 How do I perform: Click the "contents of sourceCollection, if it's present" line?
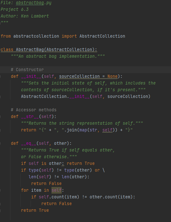pos(83,90)
